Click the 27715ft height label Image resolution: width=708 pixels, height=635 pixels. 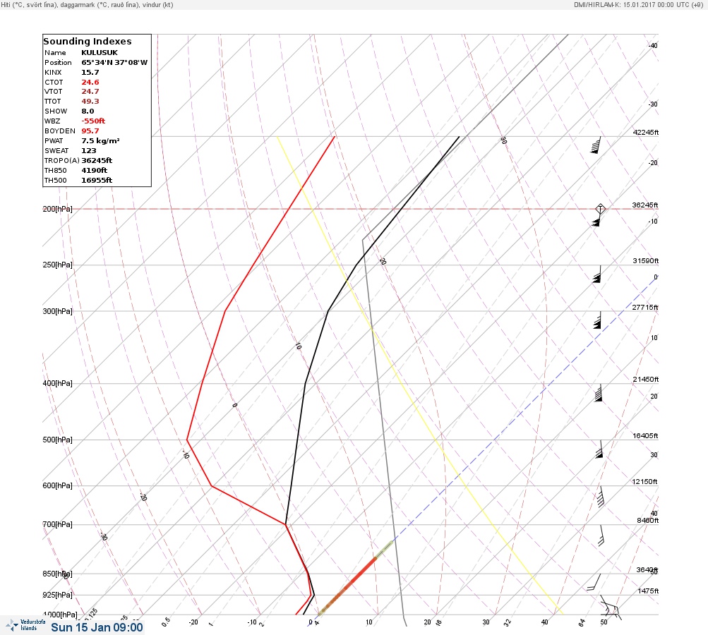(x=645, y=308)
